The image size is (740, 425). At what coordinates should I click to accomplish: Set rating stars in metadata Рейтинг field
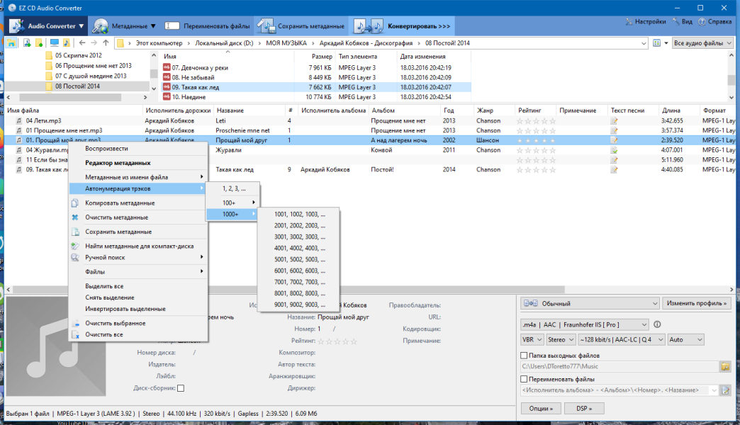pyautogui.click(x=337, y=341)
